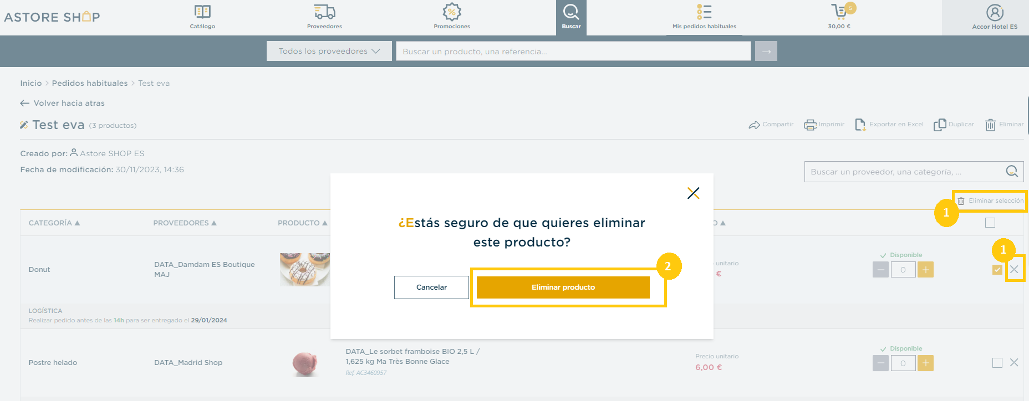The width and height of the screenshot is (1029, 401).
Task: Submit search with the arrow button
Action: click(766, 51)
